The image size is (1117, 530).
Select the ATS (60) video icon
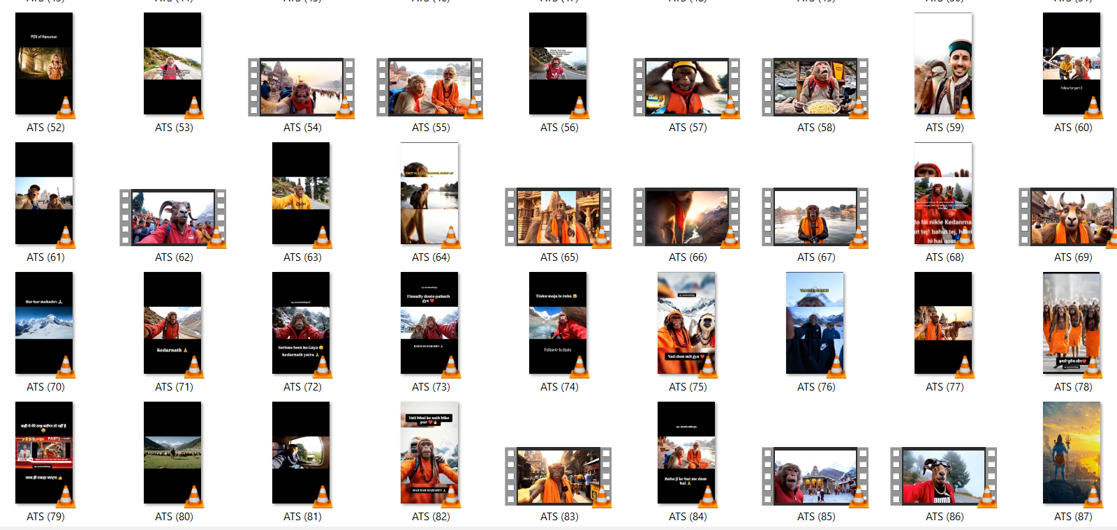[x=1072, y=63]
